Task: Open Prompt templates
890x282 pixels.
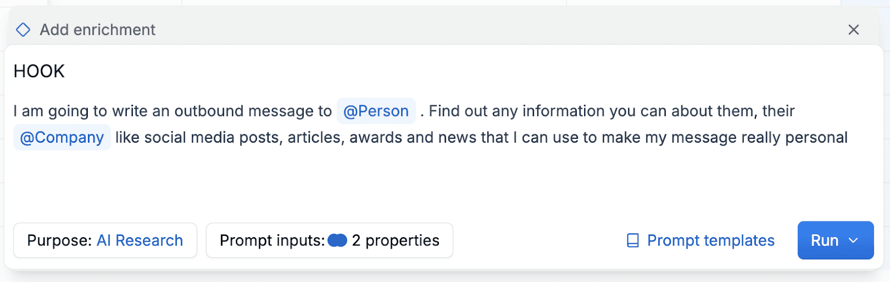Action: (x=710, y=240)
